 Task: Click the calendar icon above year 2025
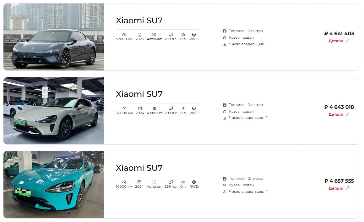coord(139,35)
